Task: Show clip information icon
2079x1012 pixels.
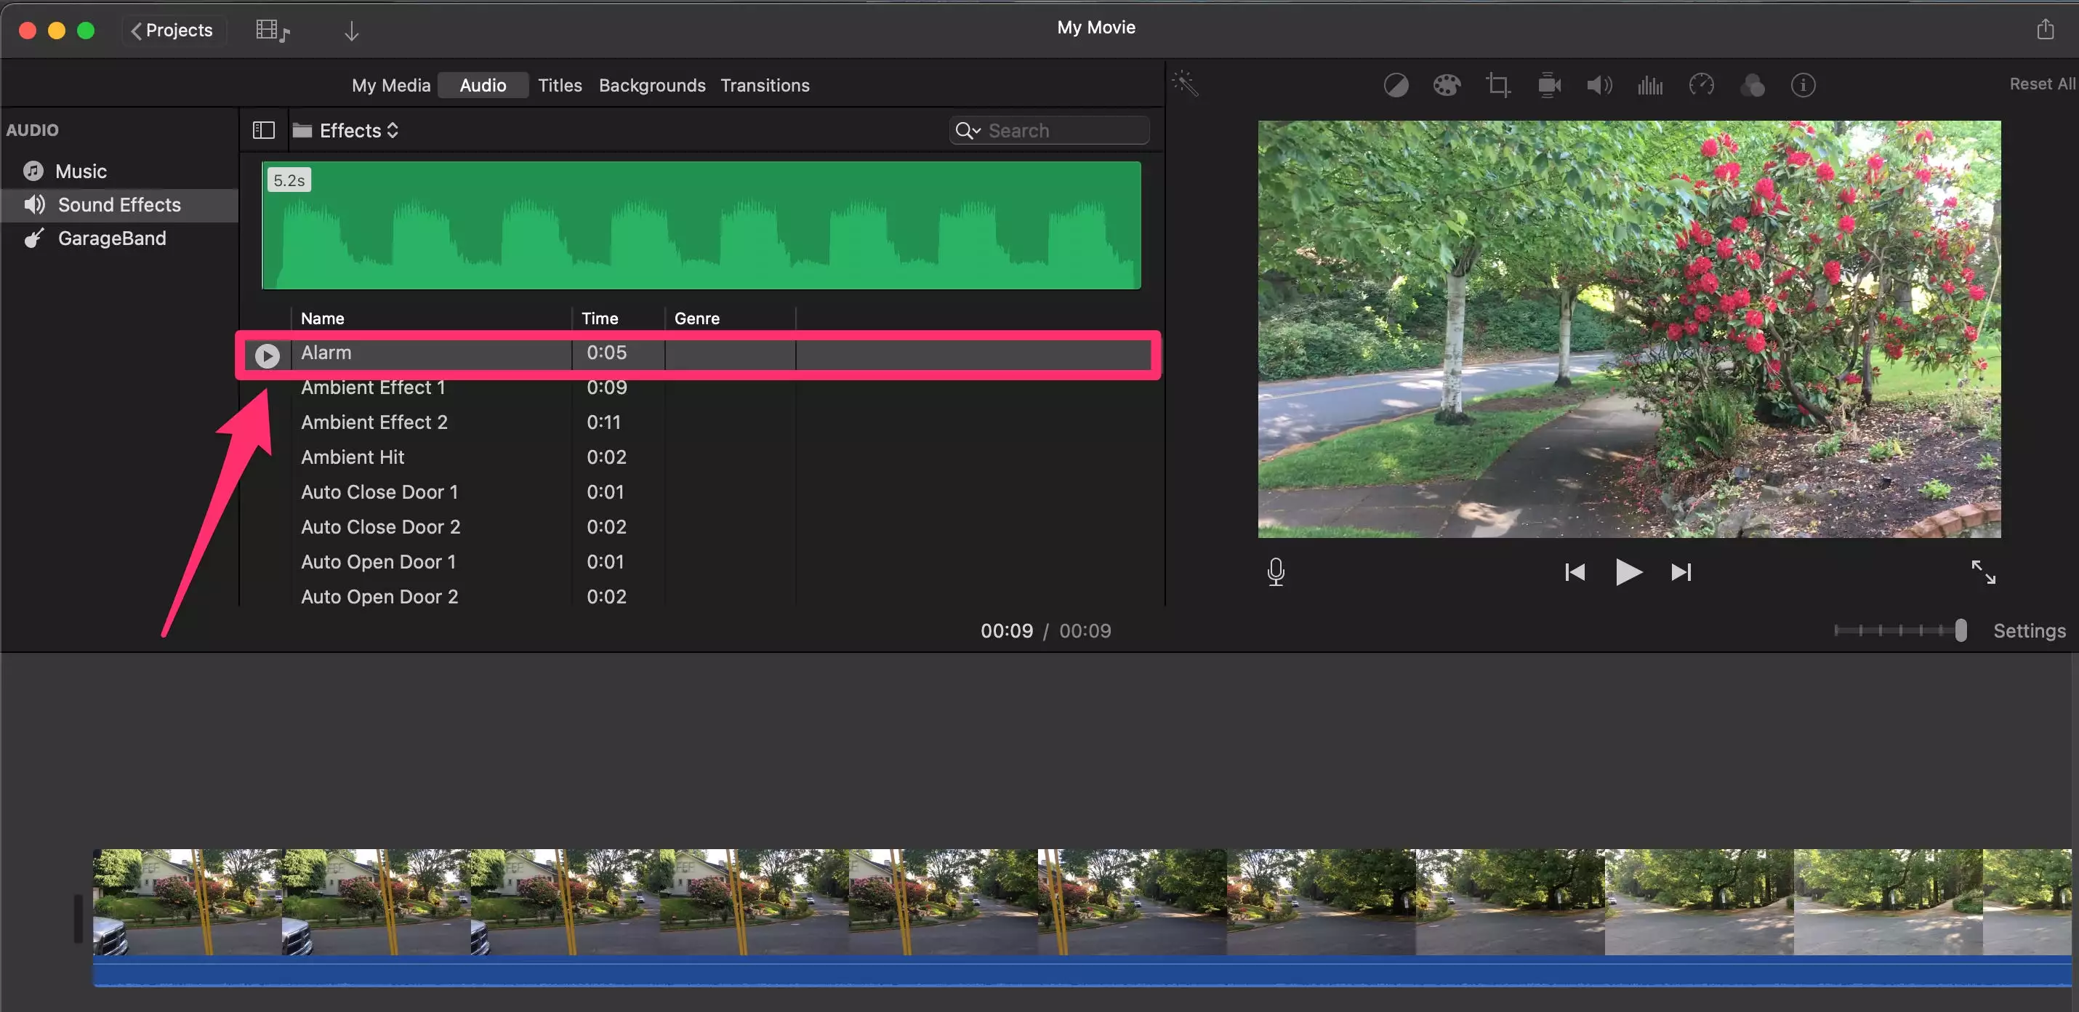Action: (1803, 85)
